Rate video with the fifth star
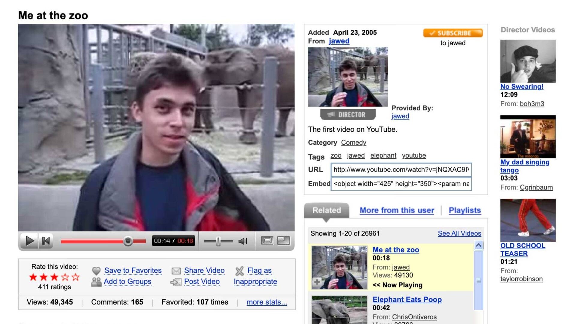The width and height of the screenshot is (576, 324). tap(76, 277)
